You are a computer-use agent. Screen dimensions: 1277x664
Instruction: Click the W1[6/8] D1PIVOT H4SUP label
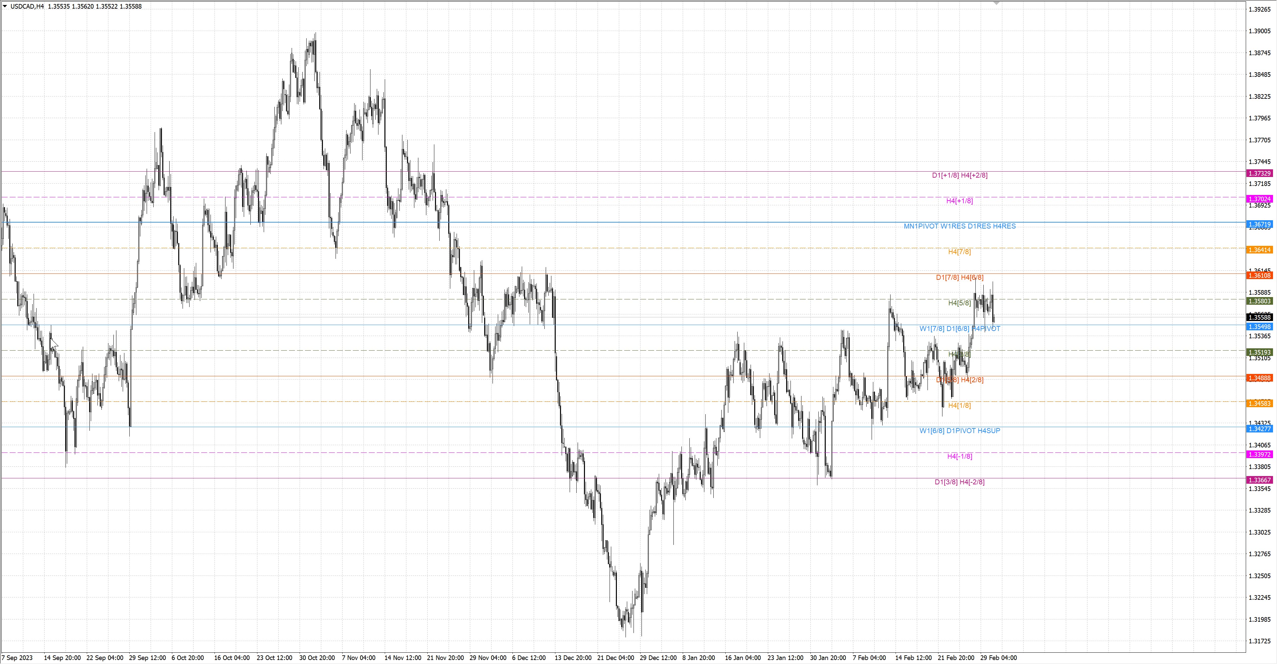click(959, 430)
